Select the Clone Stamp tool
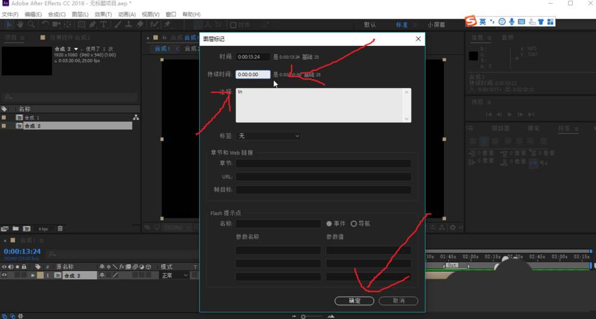596x319 pixels. 129,24
